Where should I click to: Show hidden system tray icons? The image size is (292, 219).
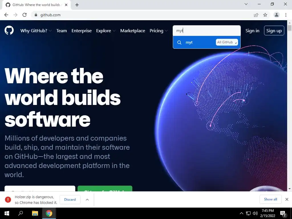tap(241, 213)
